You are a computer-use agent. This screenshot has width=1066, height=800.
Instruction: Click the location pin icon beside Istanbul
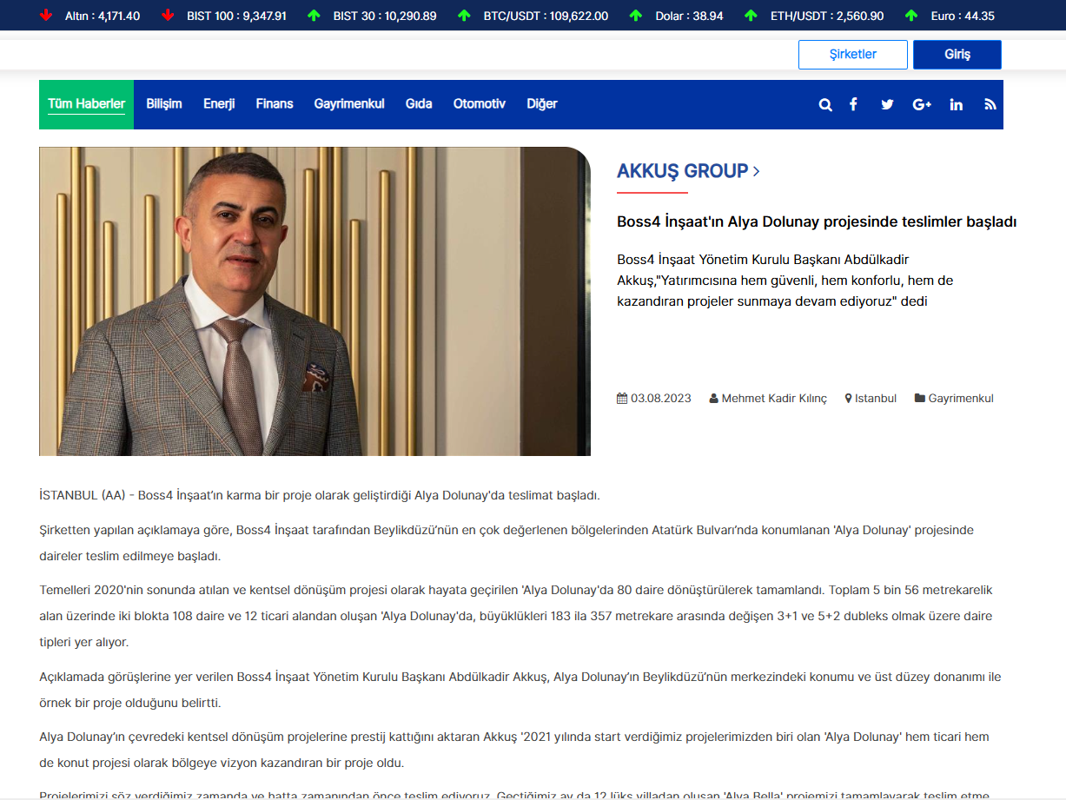point(848,399)
